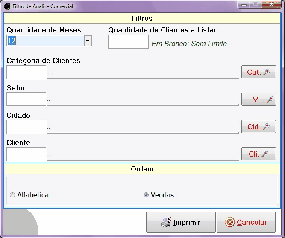The height and width of the screenshot is (238, 285).
Task: Focus the Quantidade de Clientes a Listar field
Action: coord(128,41)
